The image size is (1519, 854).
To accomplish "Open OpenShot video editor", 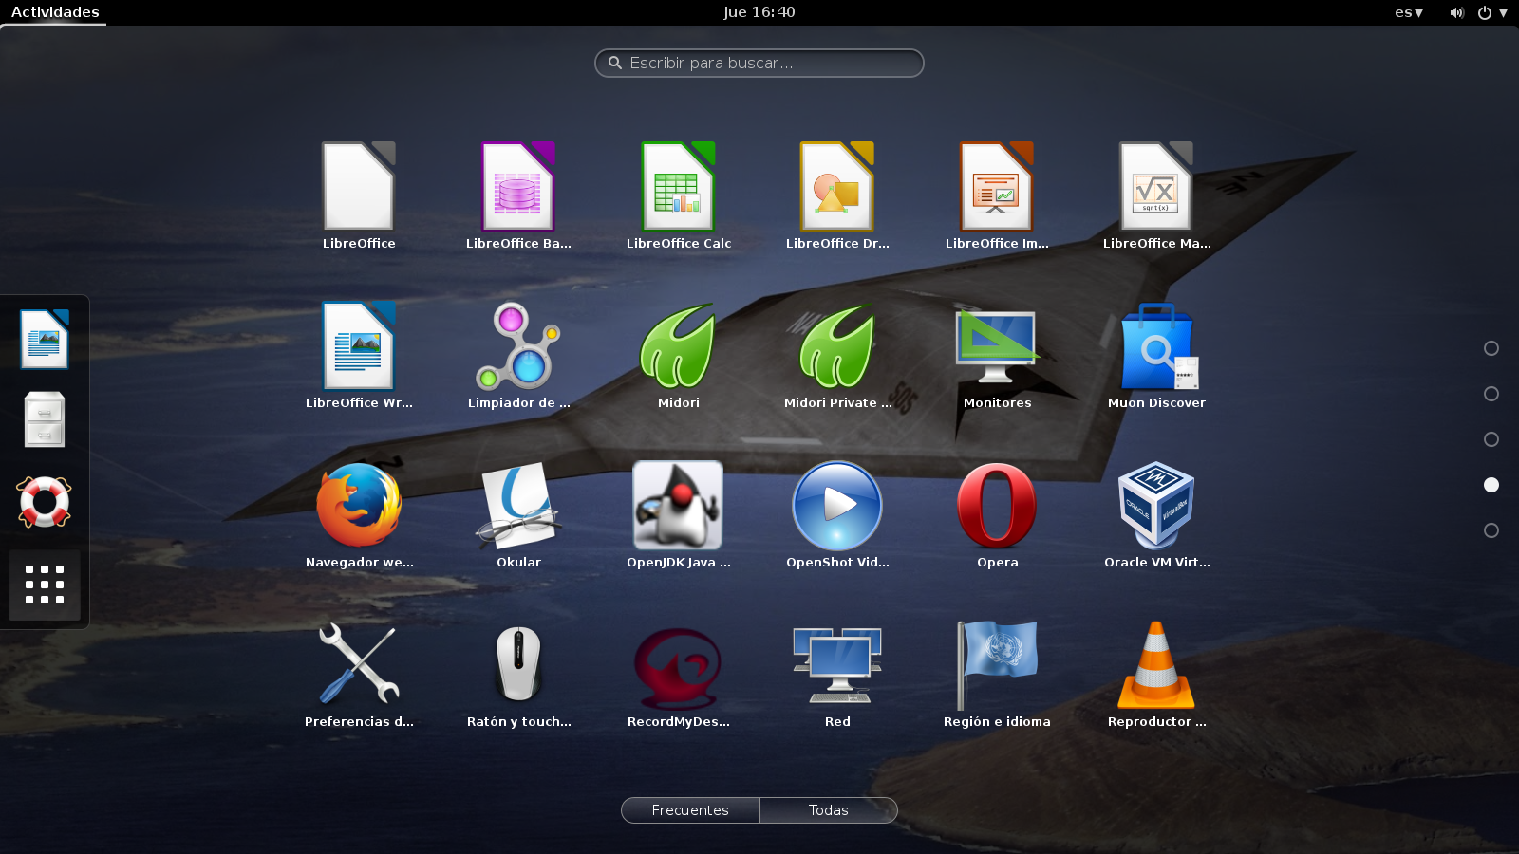I will [x=837, y=506].
